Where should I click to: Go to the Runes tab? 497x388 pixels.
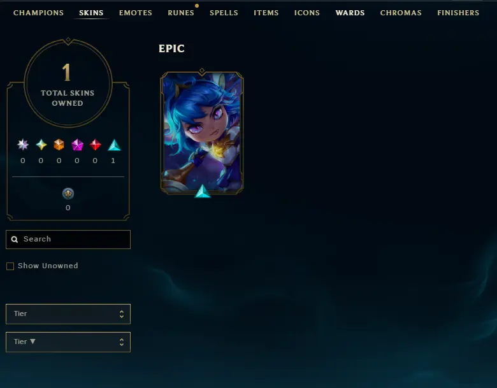click(181, 13)
